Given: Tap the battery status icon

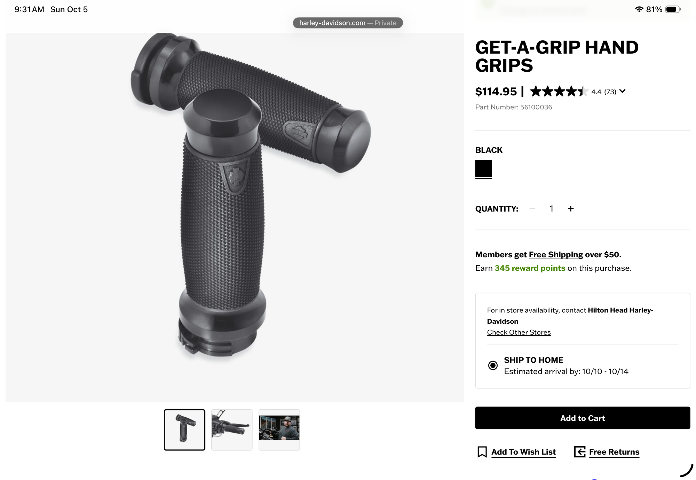Looking at the screenshot, I should [673, 9].
